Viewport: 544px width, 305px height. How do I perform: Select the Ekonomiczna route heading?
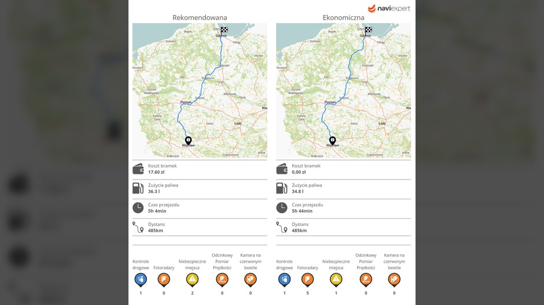[x=343, y=17]
